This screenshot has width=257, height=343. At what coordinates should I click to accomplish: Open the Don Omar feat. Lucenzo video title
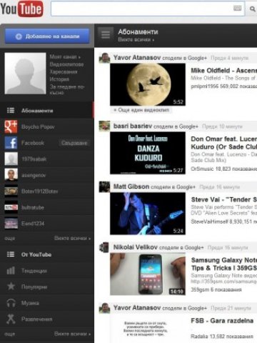223,143
